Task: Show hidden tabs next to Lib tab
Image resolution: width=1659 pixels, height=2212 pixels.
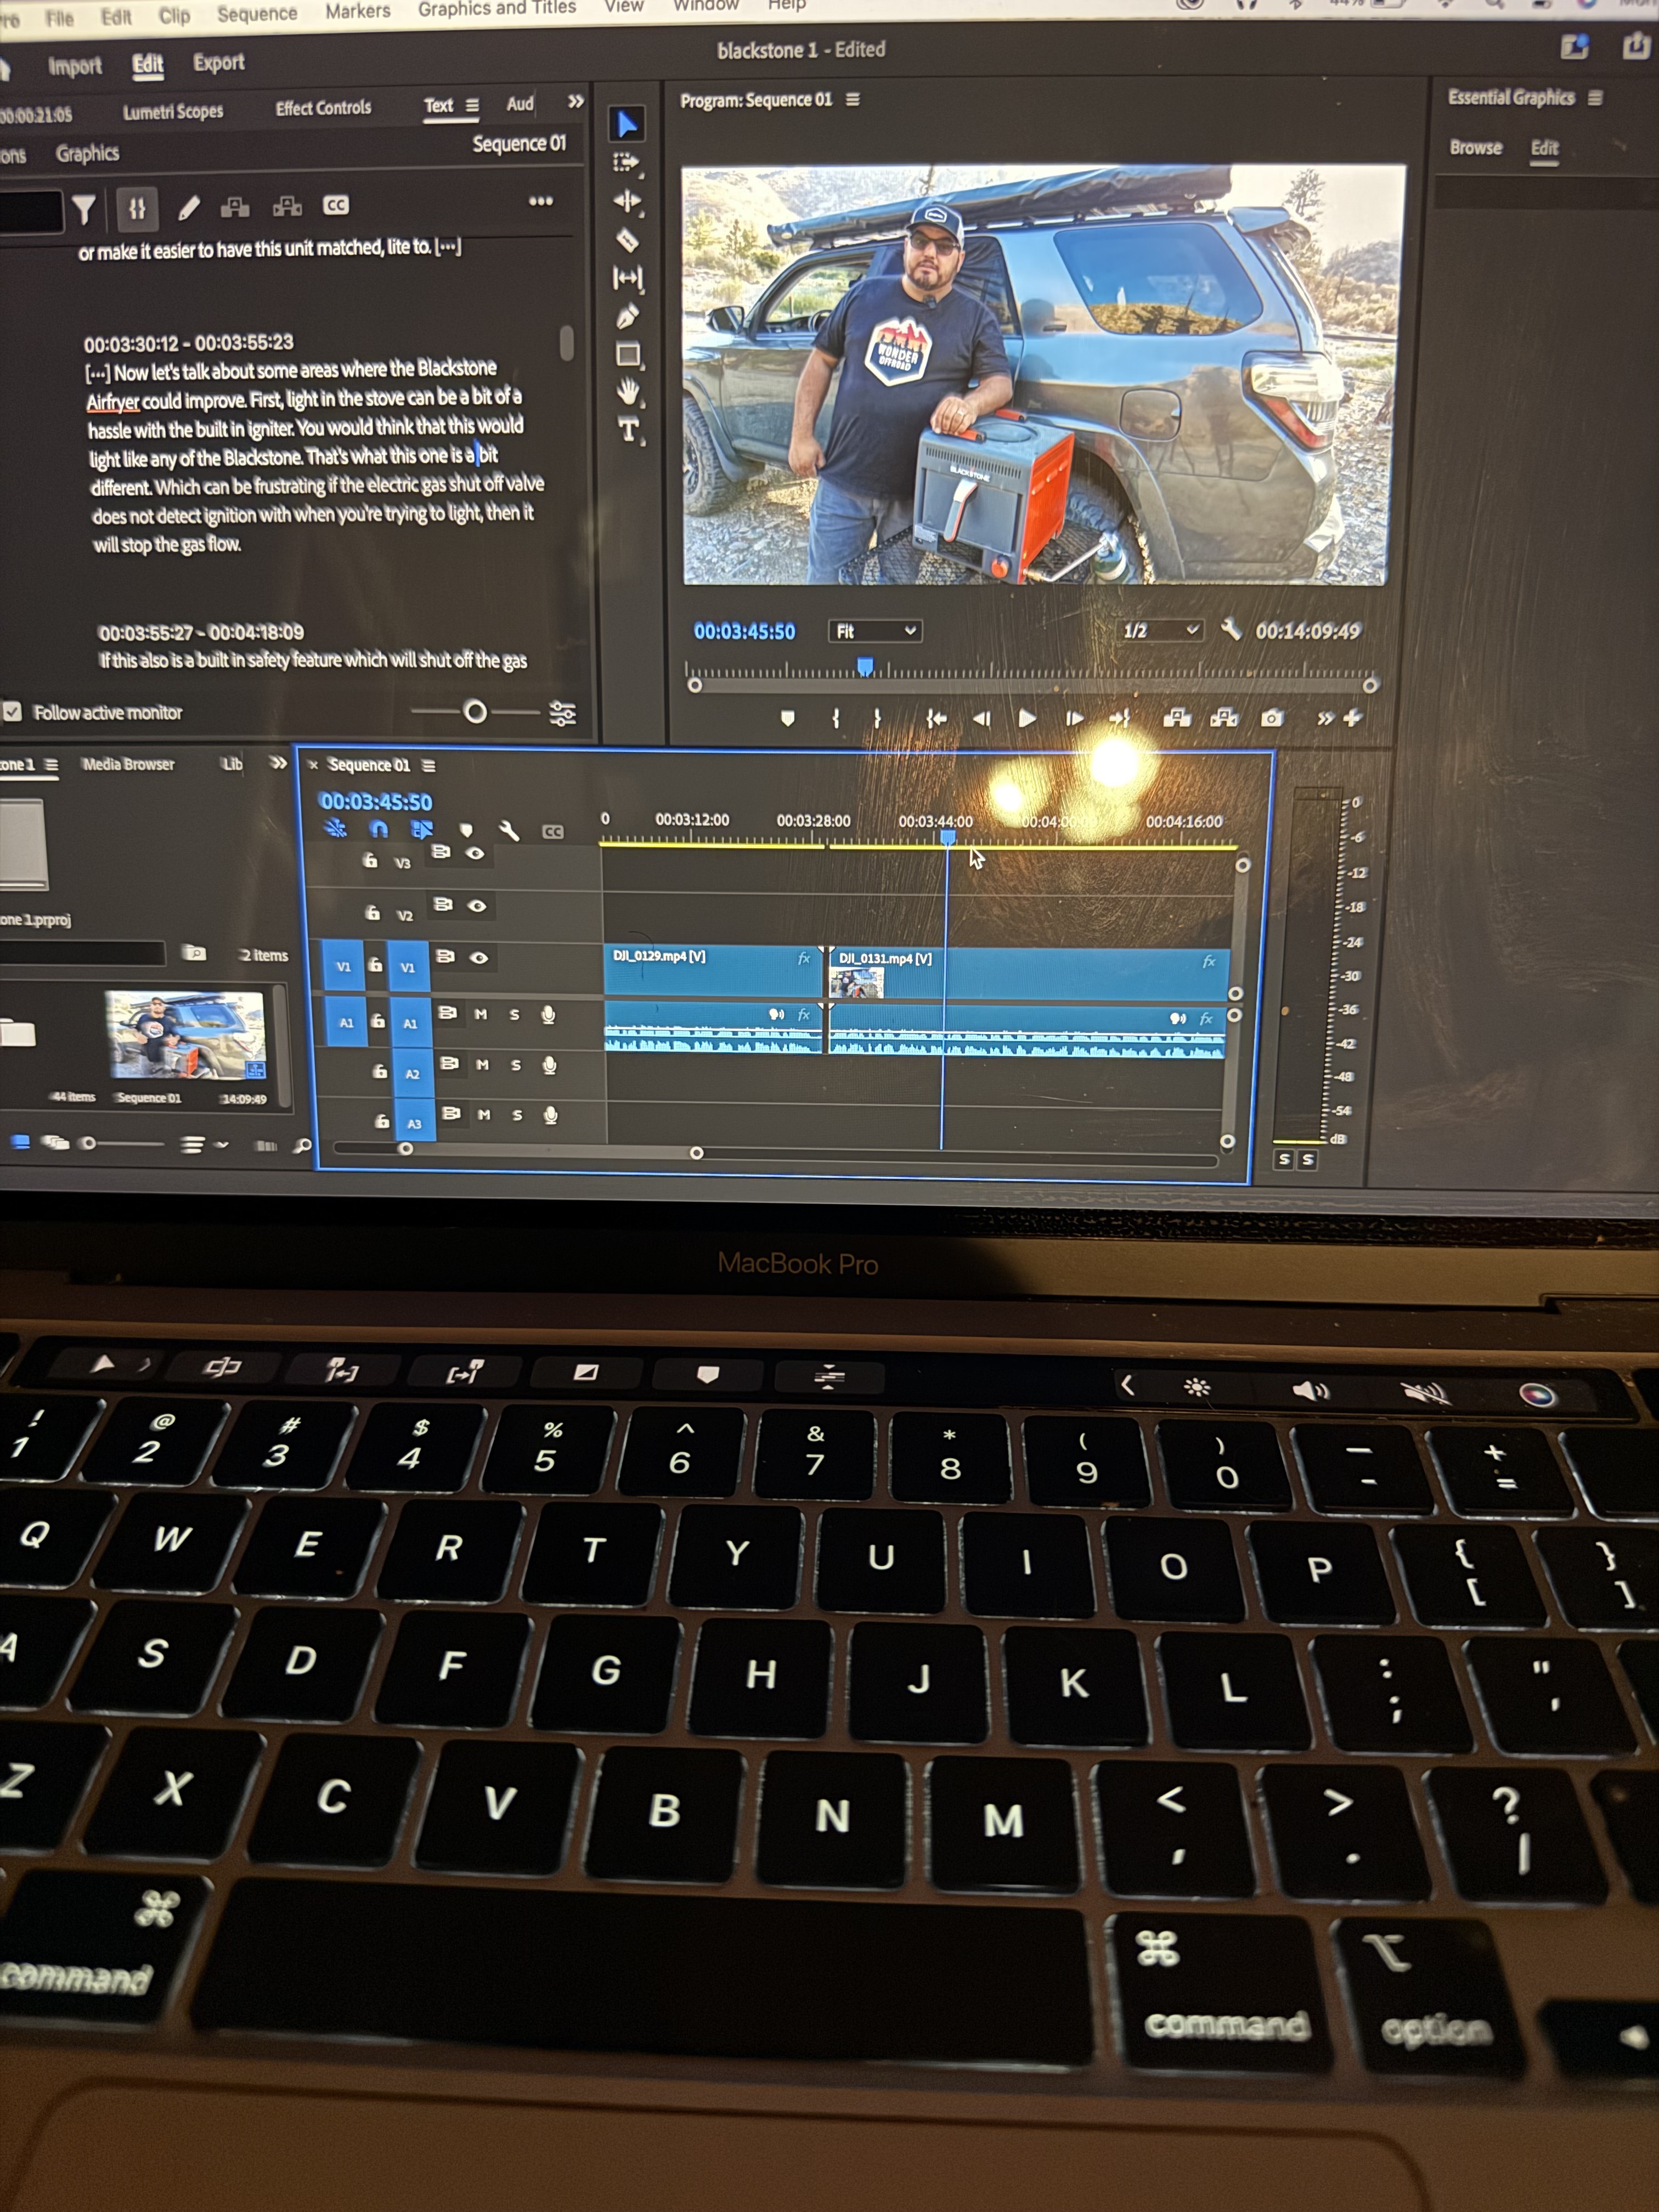Action: point(279,763)
